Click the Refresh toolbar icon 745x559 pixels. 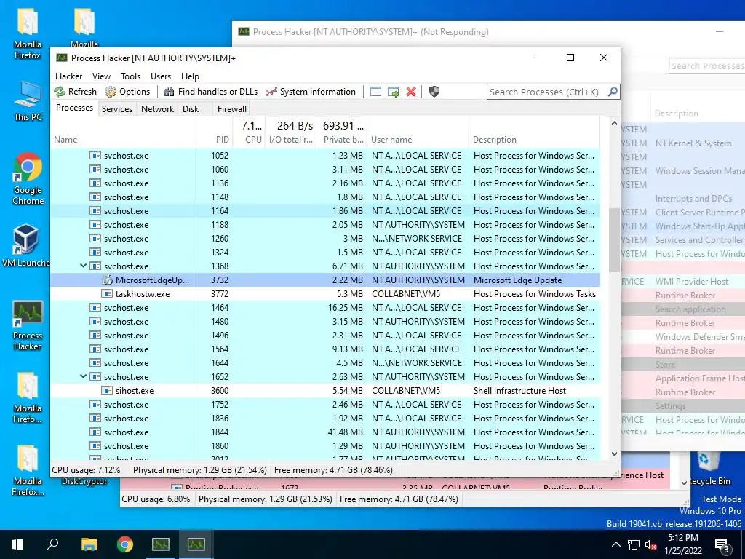(60, 92)
